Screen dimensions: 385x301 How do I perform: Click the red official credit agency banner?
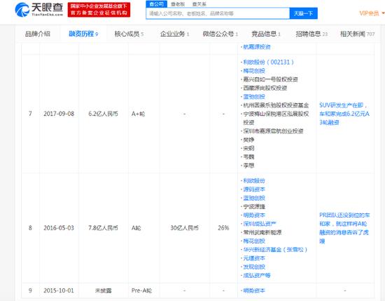click(99, 10)
